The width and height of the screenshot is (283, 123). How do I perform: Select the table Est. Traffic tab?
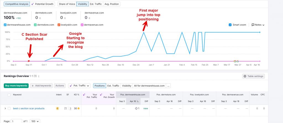[113, 86]
